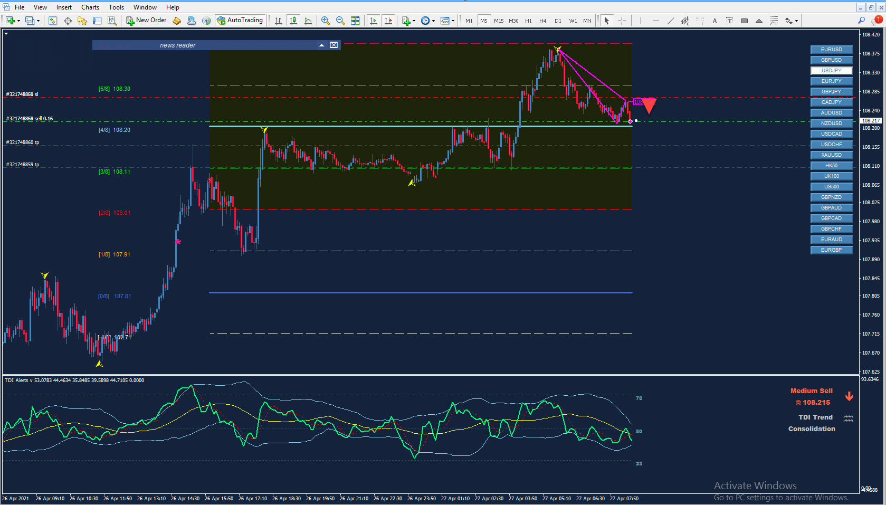
Task: Select the M1 timeframe
Action: (469, 21)
